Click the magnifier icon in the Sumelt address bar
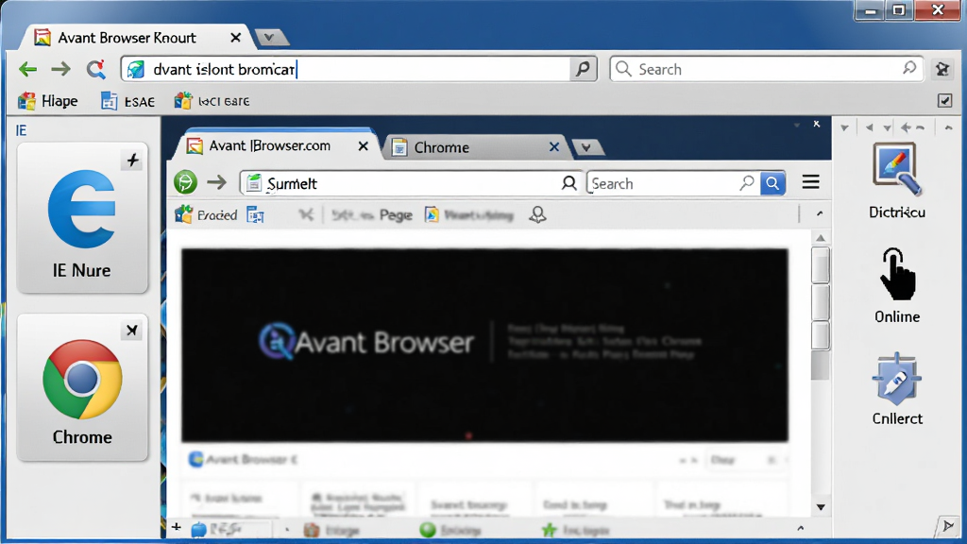 click(x=568, y=183)
